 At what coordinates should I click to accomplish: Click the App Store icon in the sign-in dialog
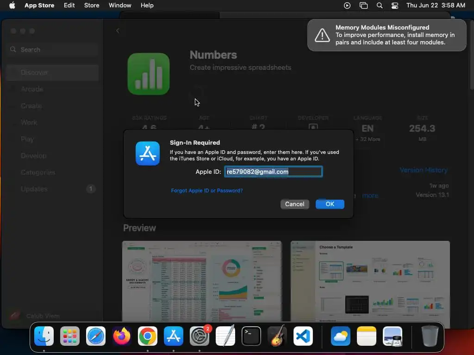click(x=148, y=153)
